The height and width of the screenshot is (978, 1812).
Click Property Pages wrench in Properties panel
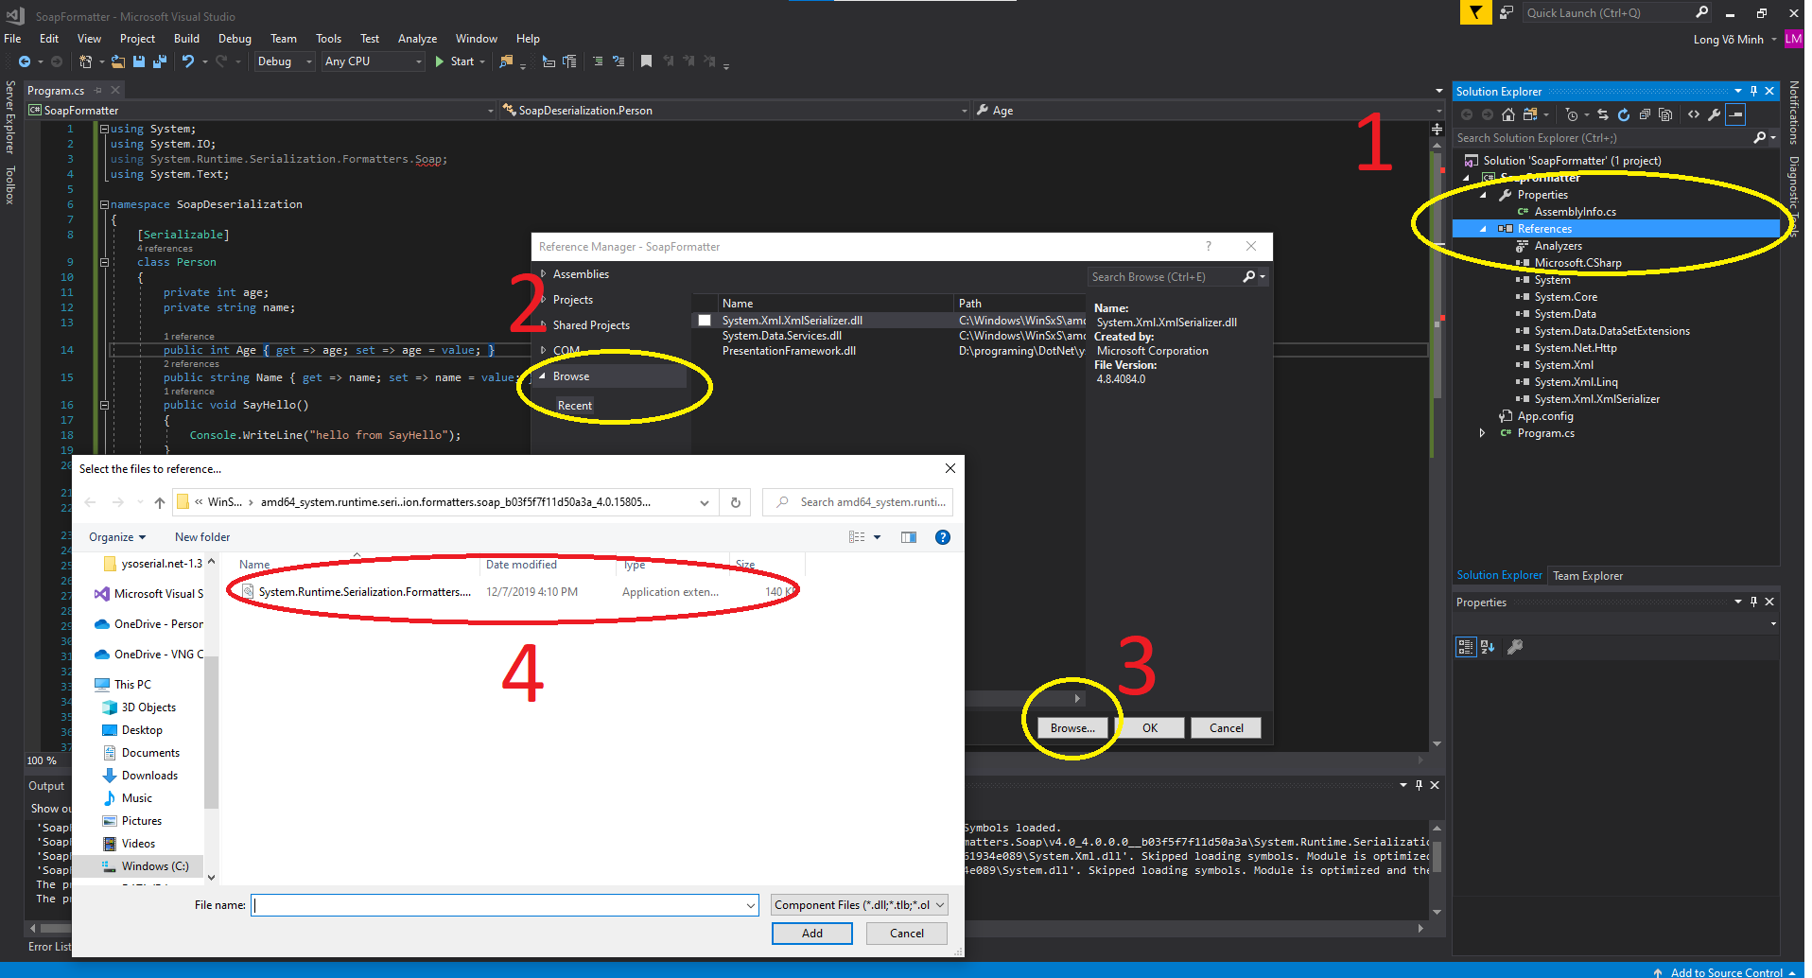point(1515,647)
